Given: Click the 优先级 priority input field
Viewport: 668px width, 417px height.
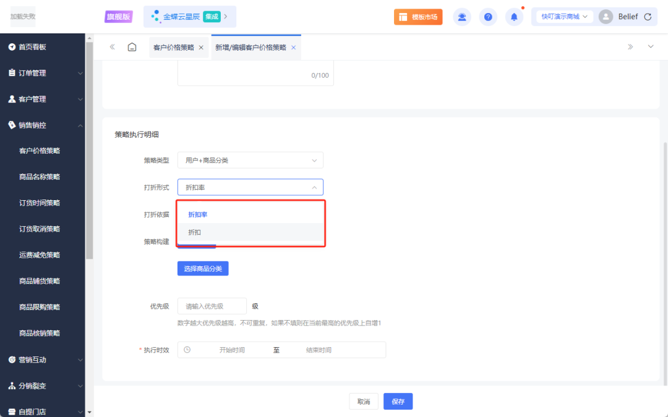Looking at the screenshot, I should (212, 306).
